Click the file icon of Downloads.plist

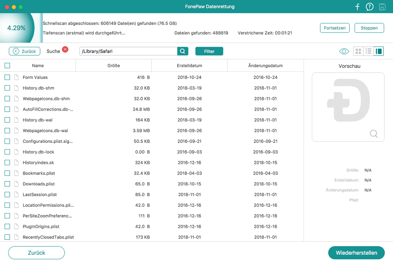[x=16, y=184]
